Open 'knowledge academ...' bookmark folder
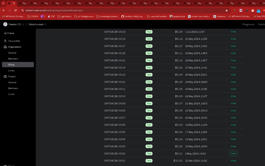Screen dimensions: 265x166 [108, 16]
